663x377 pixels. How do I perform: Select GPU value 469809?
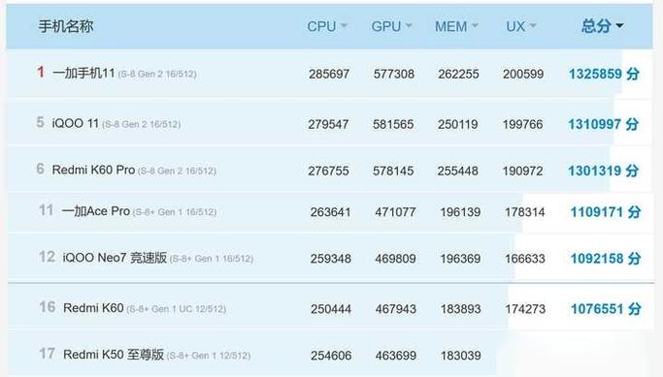pos(395,259)
